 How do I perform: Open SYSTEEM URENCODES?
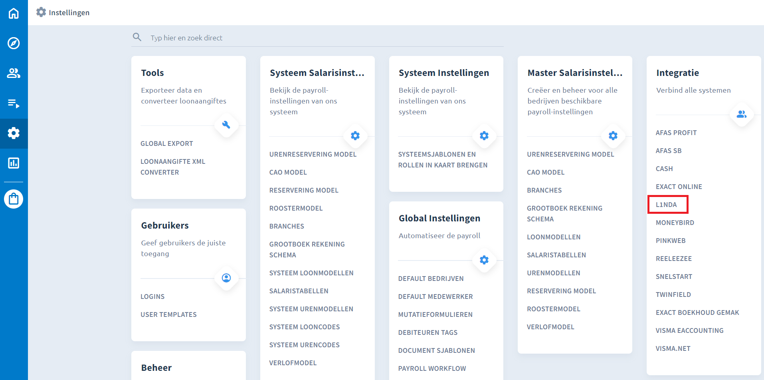(305, 345)
